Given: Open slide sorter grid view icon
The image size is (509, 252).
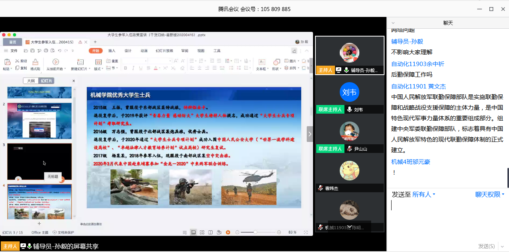Looking at the screenshot, I should tap(202, 232).
